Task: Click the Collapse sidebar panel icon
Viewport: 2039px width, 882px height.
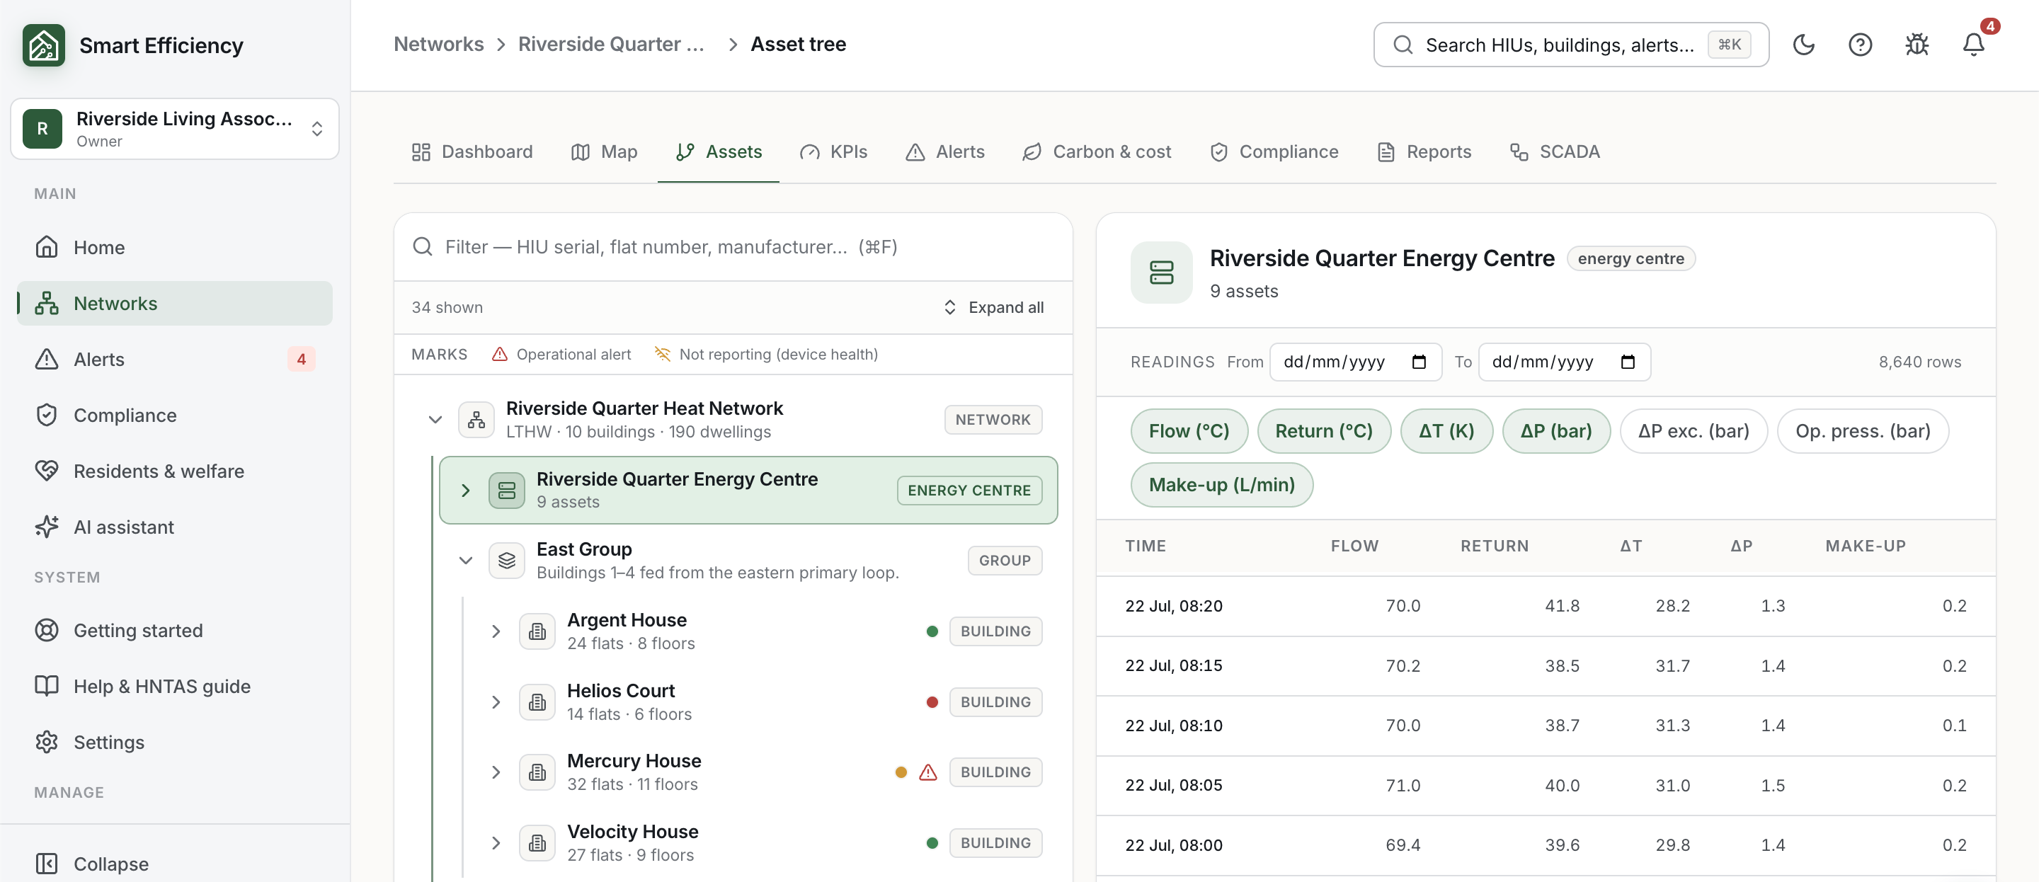Action: (47, 863)
